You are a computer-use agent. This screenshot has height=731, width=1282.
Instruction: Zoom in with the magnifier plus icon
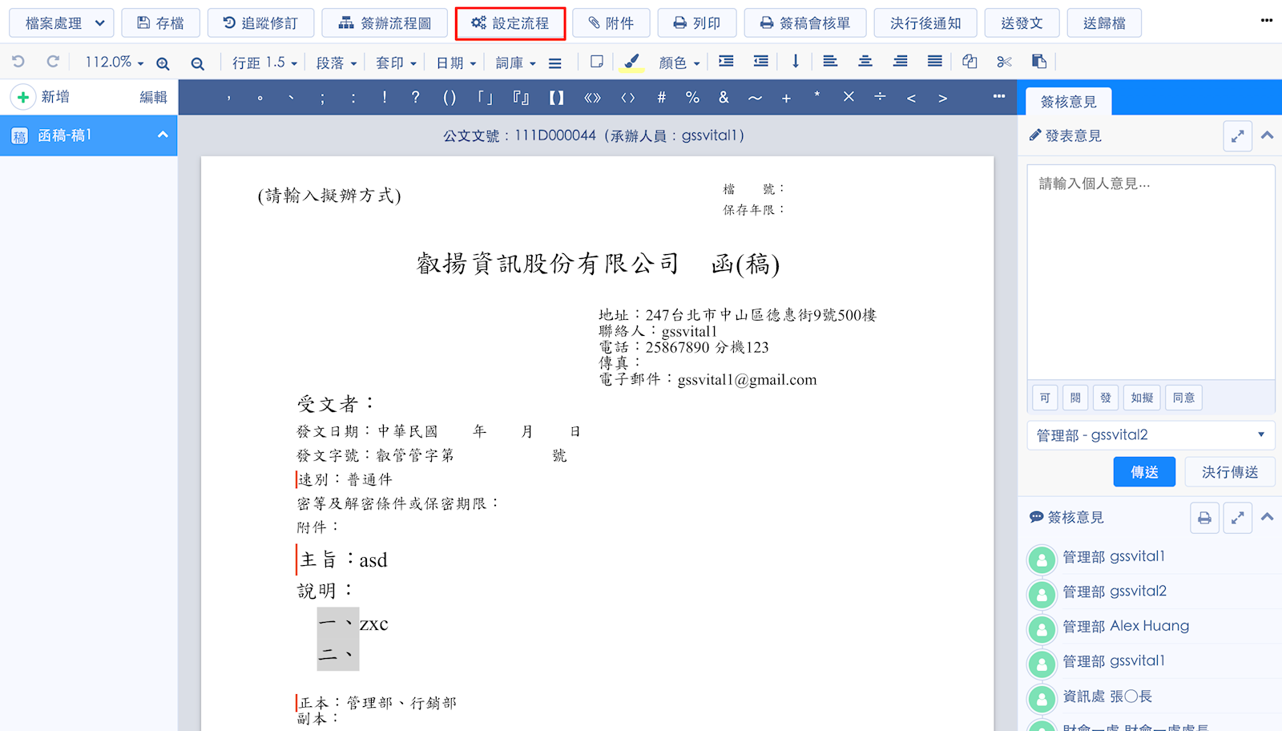tap(163, 63)
